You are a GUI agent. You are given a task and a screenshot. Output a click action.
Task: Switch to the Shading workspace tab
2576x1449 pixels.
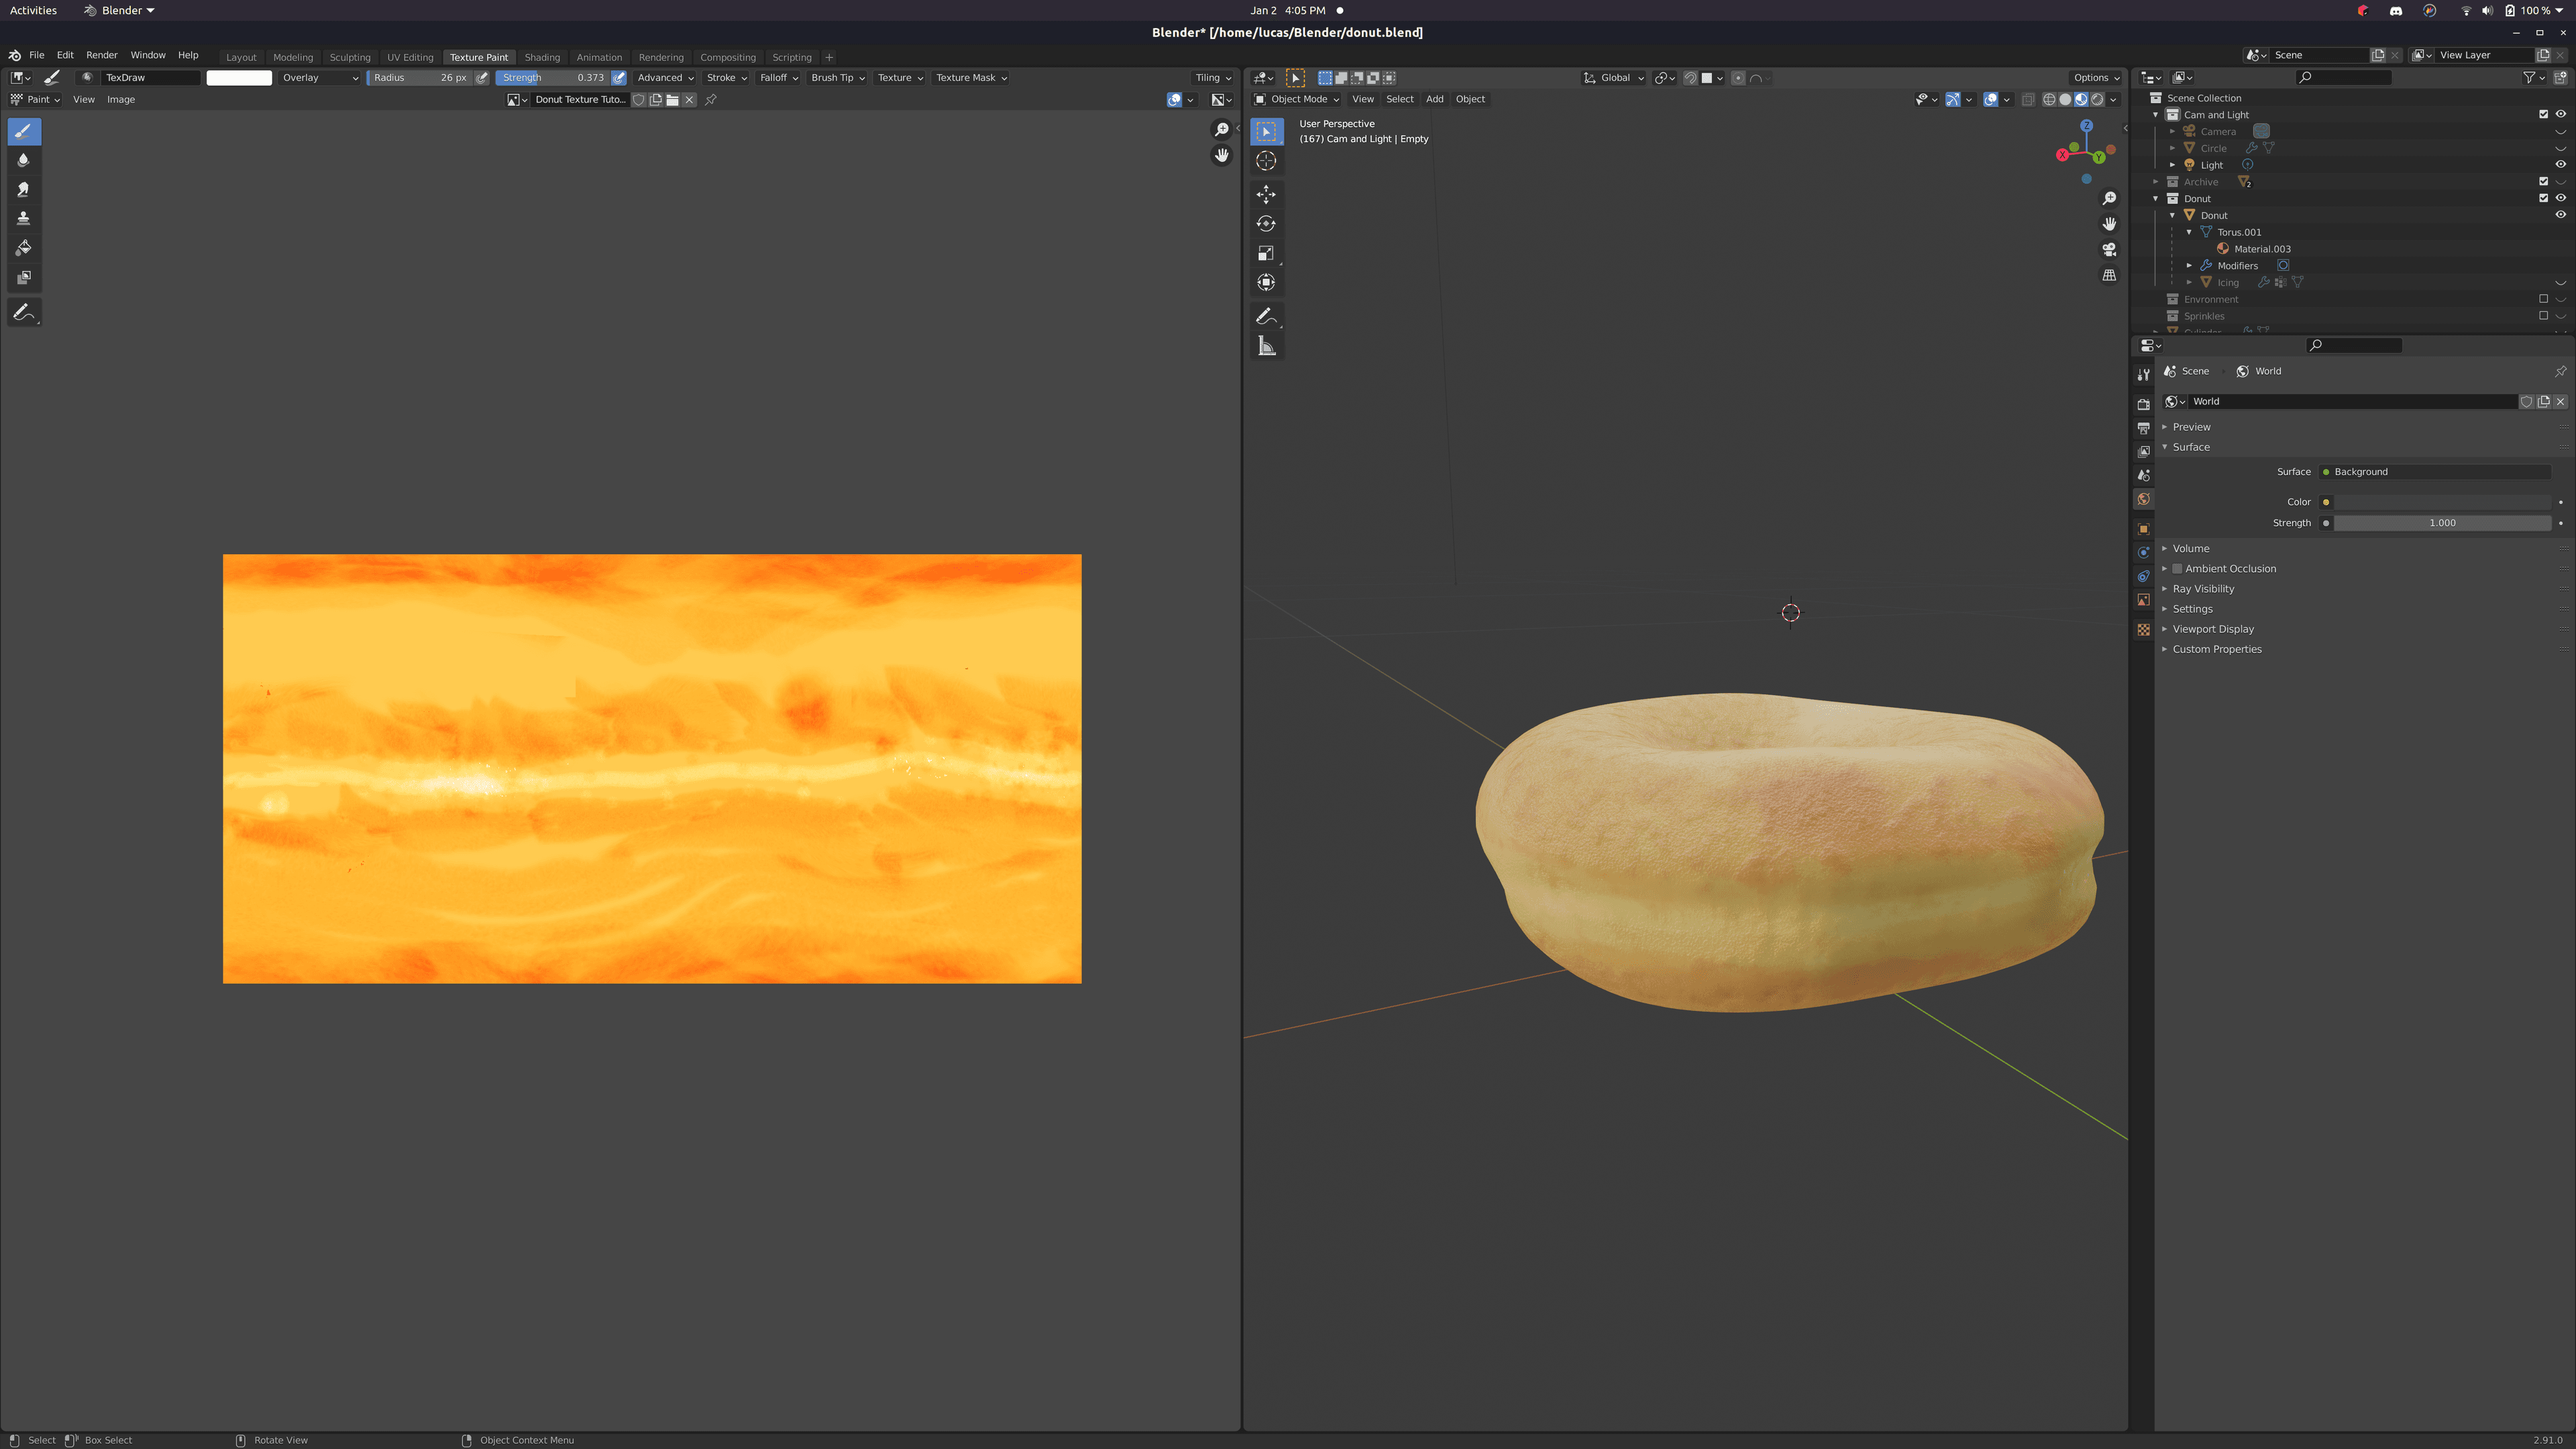pyautogui.click(x=542, y=57)
